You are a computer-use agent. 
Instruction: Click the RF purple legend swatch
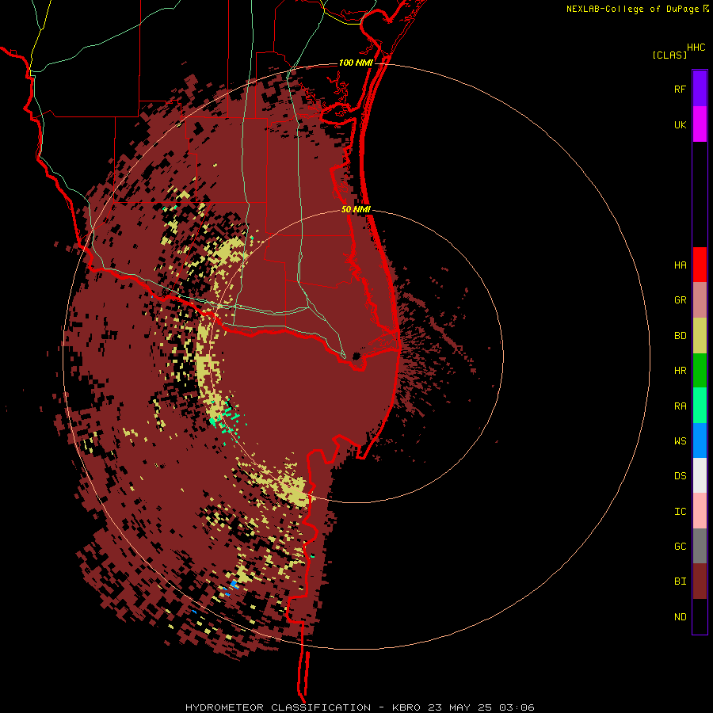[700, 88]
